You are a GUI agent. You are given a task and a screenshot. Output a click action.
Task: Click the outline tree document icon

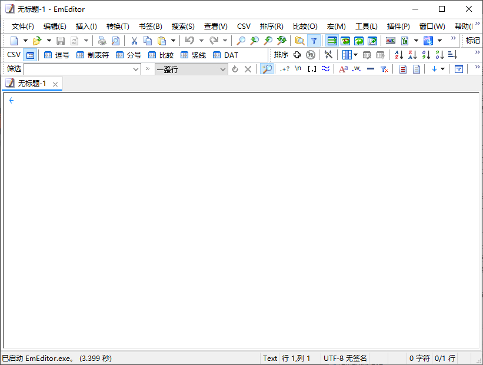pyautogui.click(x=405, y=41)
